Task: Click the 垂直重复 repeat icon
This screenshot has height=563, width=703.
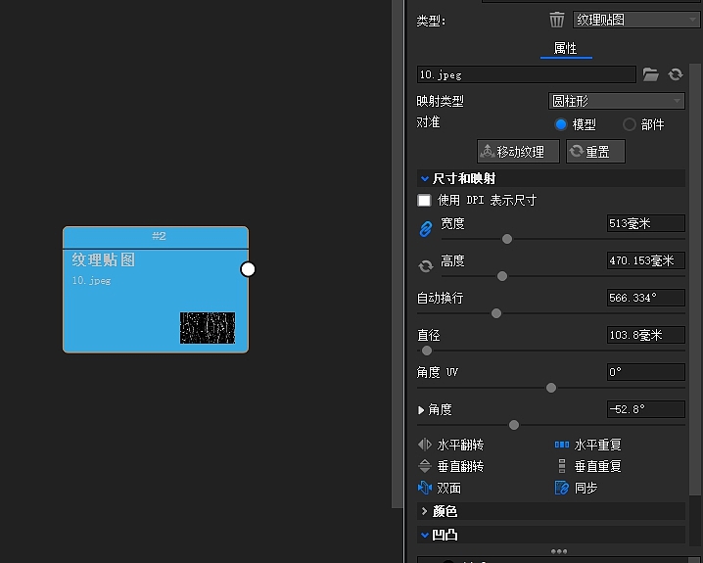Action: [562, 466]
